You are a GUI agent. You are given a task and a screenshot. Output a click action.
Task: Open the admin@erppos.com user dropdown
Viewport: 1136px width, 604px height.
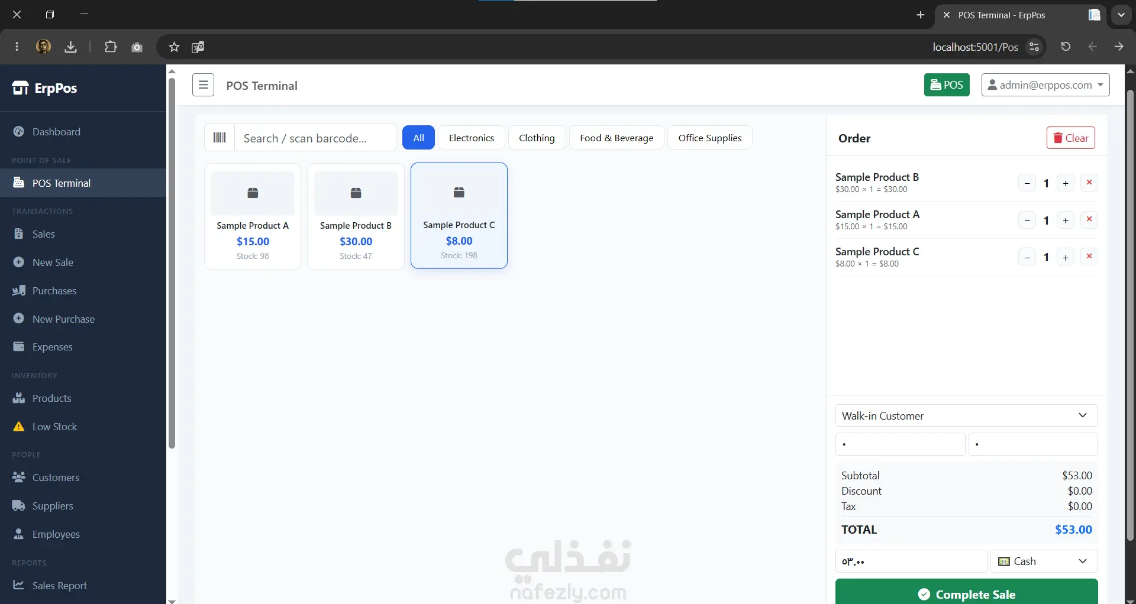(x=1045, y=85)
